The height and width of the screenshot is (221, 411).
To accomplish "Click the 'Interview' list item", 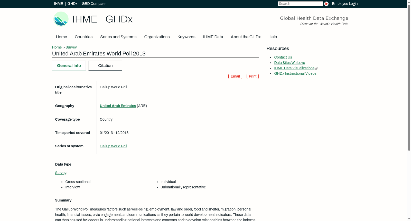I will tap(72, 187).
